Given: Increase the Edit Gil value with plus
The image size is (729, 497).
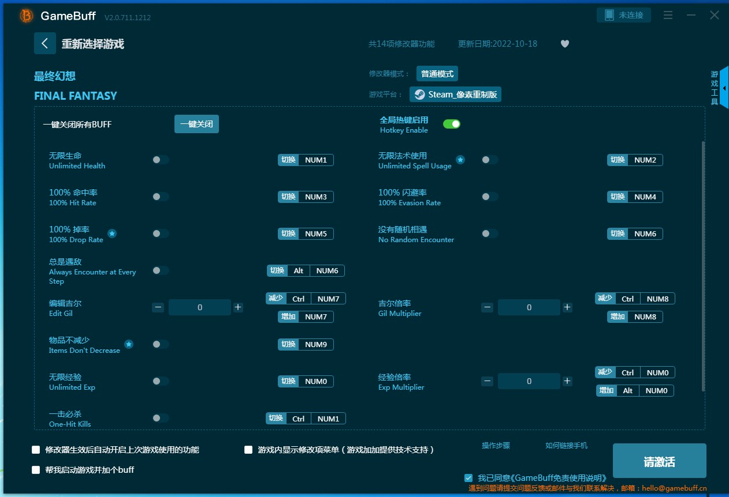Looking at the screenshot, I should (x=238, y=307).
